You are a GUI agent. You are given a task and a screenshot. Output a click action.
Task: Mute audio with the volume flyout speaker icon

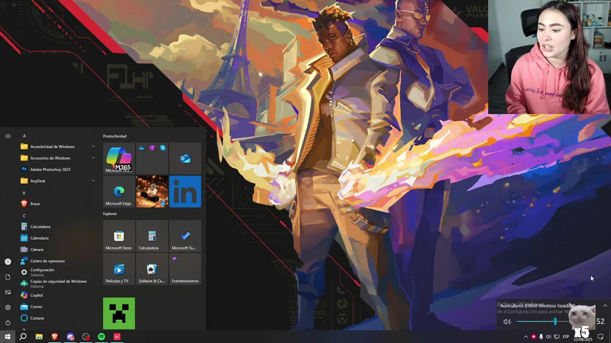(507, 322)
